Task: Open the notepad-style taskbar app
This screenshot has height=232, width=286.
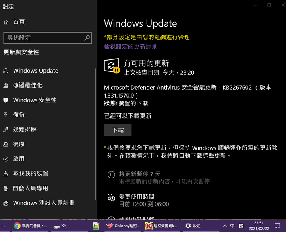Action: (96, 226)
